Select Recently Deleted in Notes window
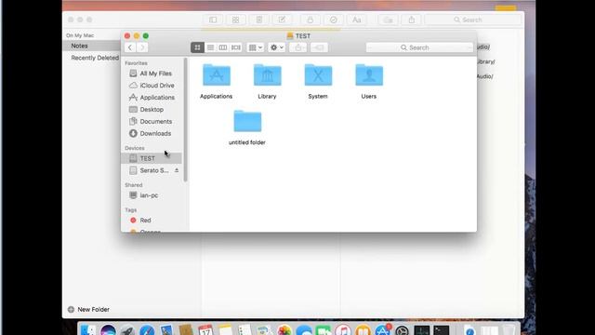 coord(95,58)
